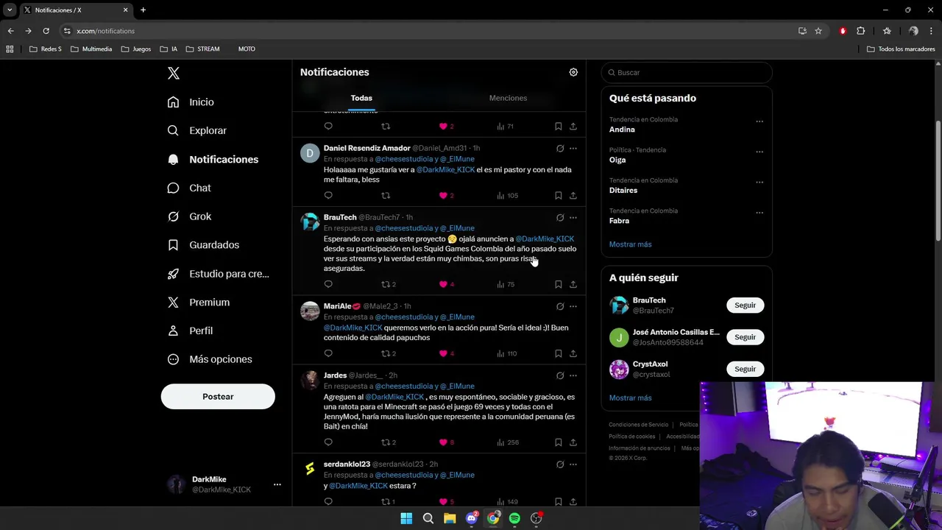Image resolution: width=942 pixels, height=530 pixels.
Task: Bookmark MariAle's tweet
Action: pos(558,353)
